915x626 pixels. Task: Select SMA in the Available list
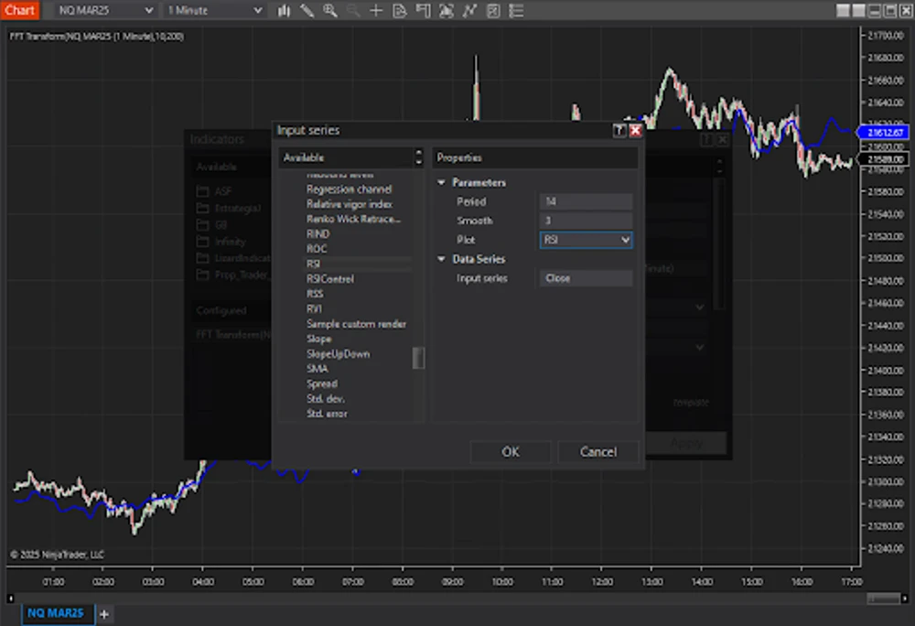point(317,369)
